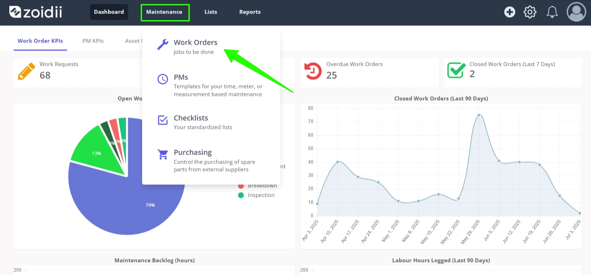Open the Lists menu
This screenshot has width=591, height=275.
(211, 12)
